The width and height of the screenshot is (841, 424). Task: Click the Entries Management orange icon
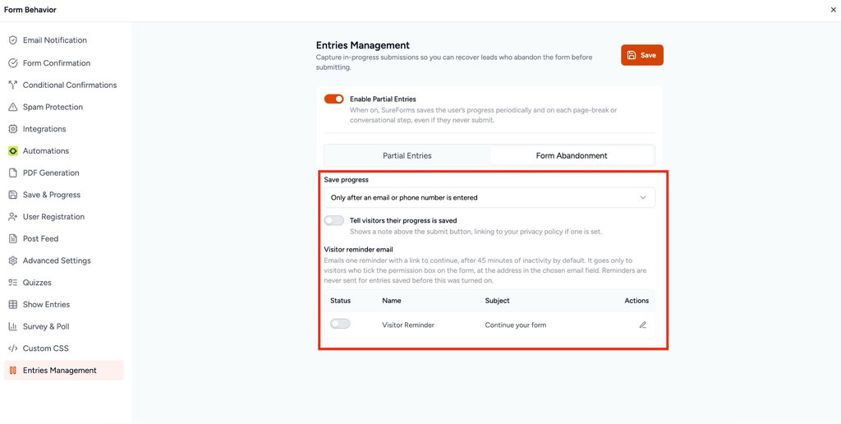[13, 371]
